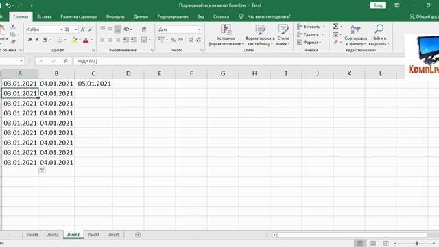Click the Clear eraser icon
The height and width of the screenshot is (247, 439).
[x=335, y=42]
